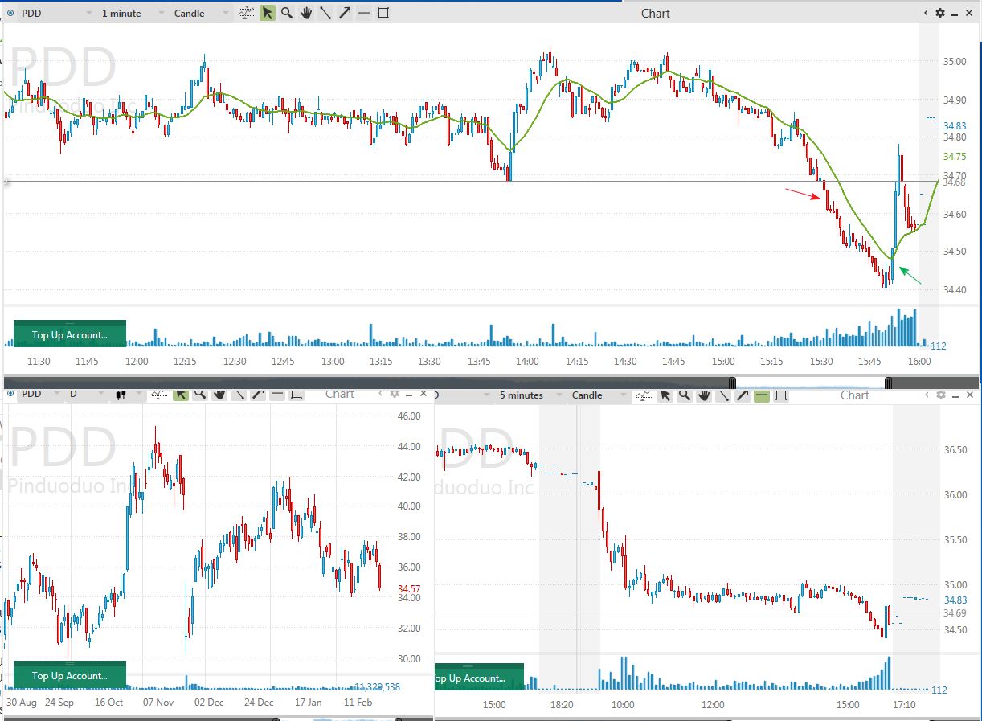Screen dimensions: 982x721
Task: Open settings gear in daily chart
Action: click(394, 394)
